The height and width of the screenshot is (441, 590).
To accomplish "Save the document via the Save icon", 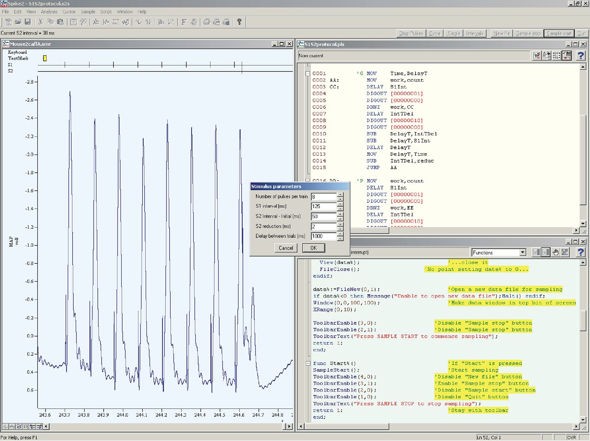I will coord(28,22).
